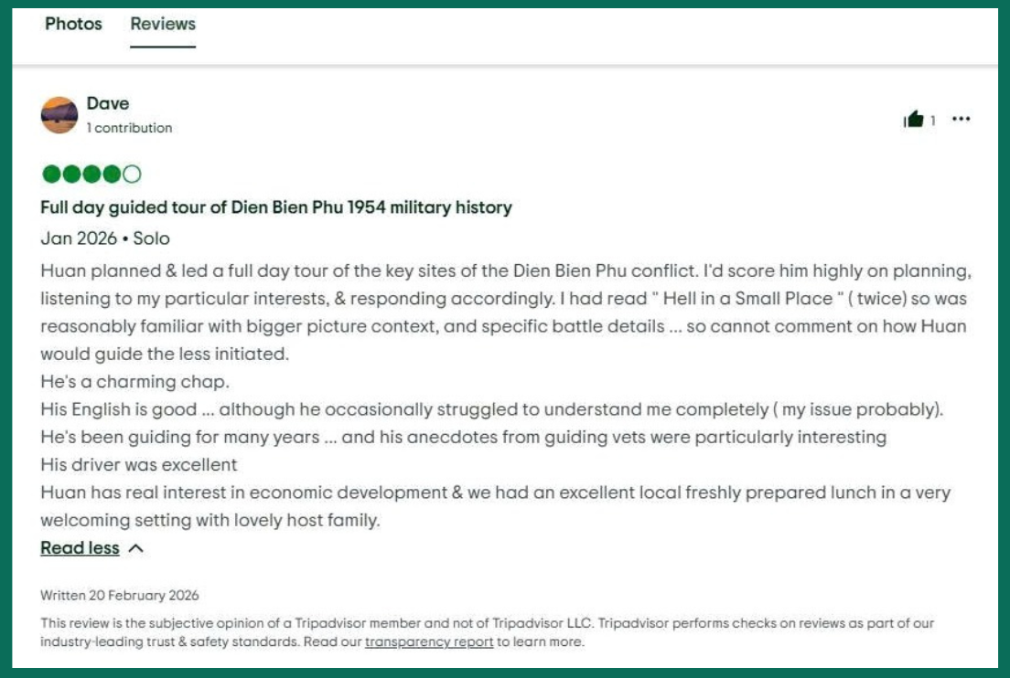Screen dimensions: 1010x678
Task: Click the 'His driver was excellent' line
Action: pyautogui.click(x=139, y=465)
